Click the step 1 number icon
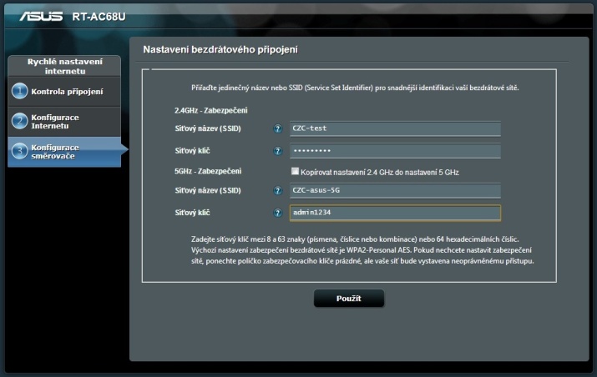Viewport: 597px width, 377px height. point(19,92)
